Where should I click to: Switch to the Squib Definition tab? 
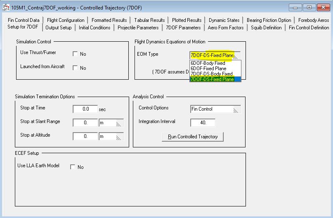[266, 28]
